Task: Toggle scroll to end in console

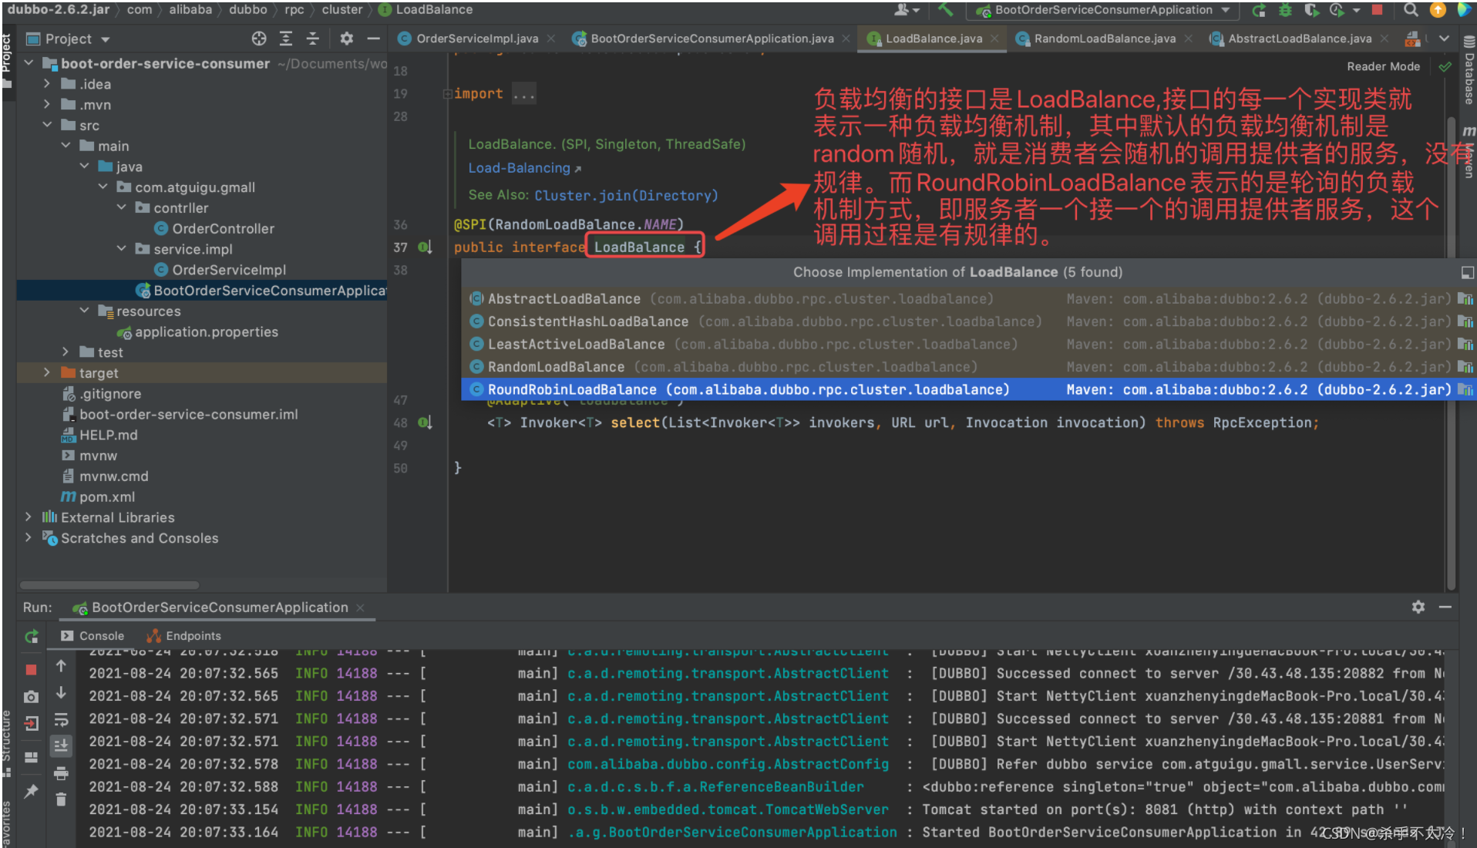Action: coord(61,746)
